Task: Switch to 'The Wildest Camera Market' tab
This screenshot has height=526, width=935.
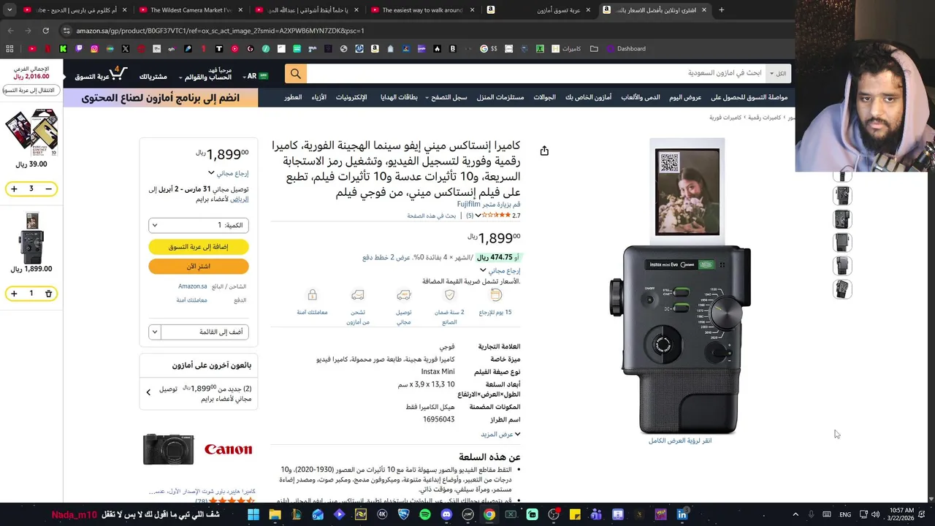Action: tap(190, 9)
